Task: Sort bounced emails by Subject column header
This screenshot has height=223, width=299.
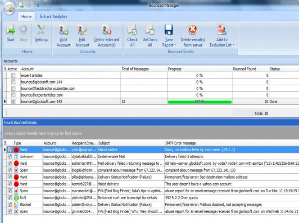Action: pos(131,143)
